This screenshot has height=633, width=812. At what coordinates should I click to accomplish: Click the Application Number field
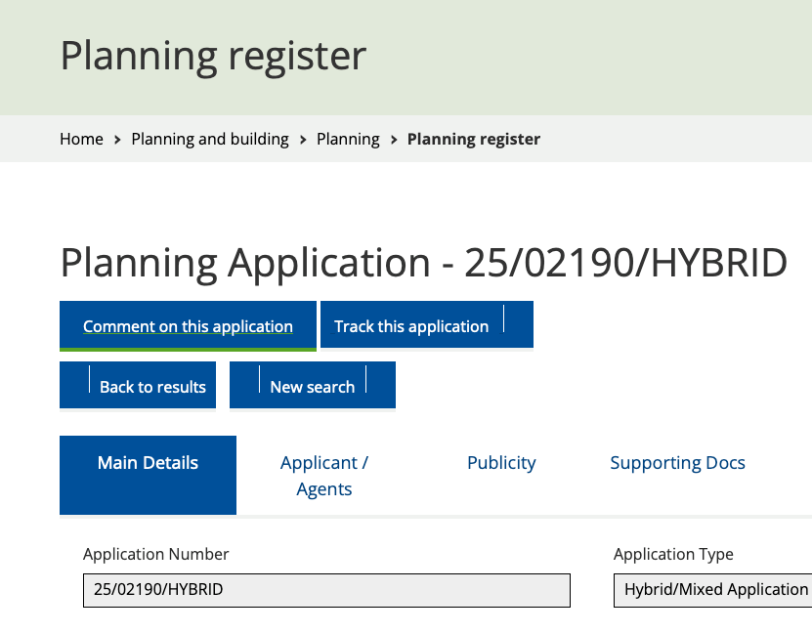tap(326, 590)
